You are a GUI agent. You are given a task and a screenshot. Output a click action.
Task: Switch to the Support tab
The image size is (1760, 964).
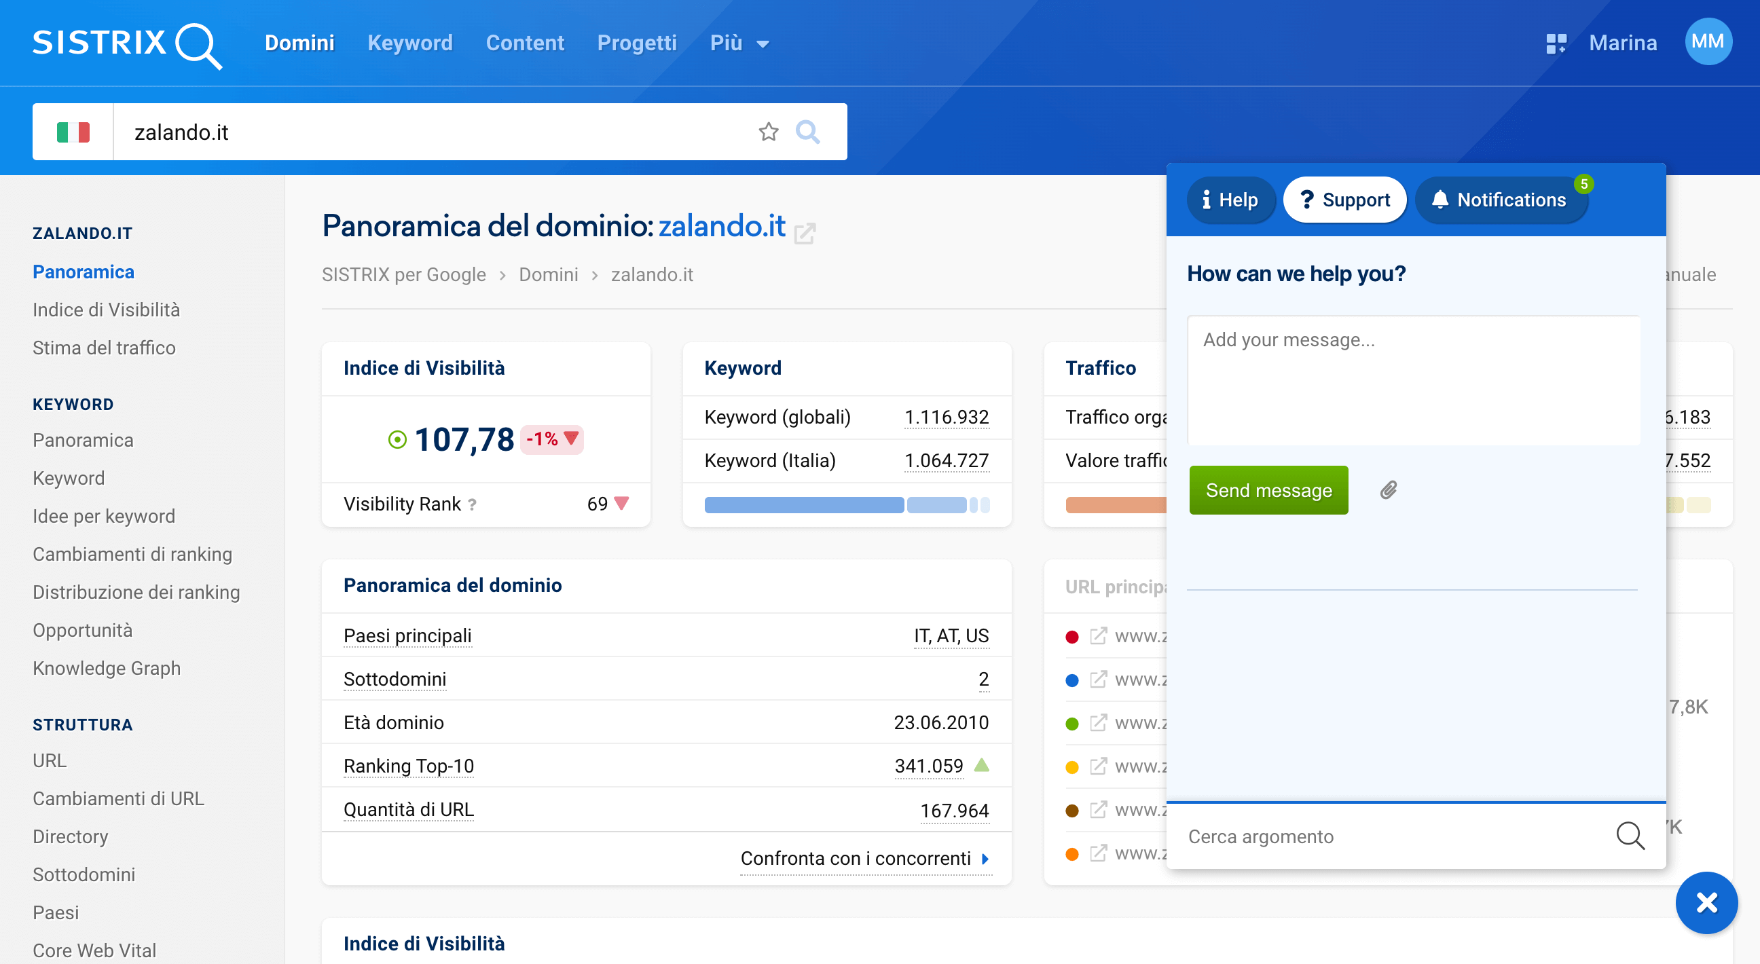[x=1344, y=200]
